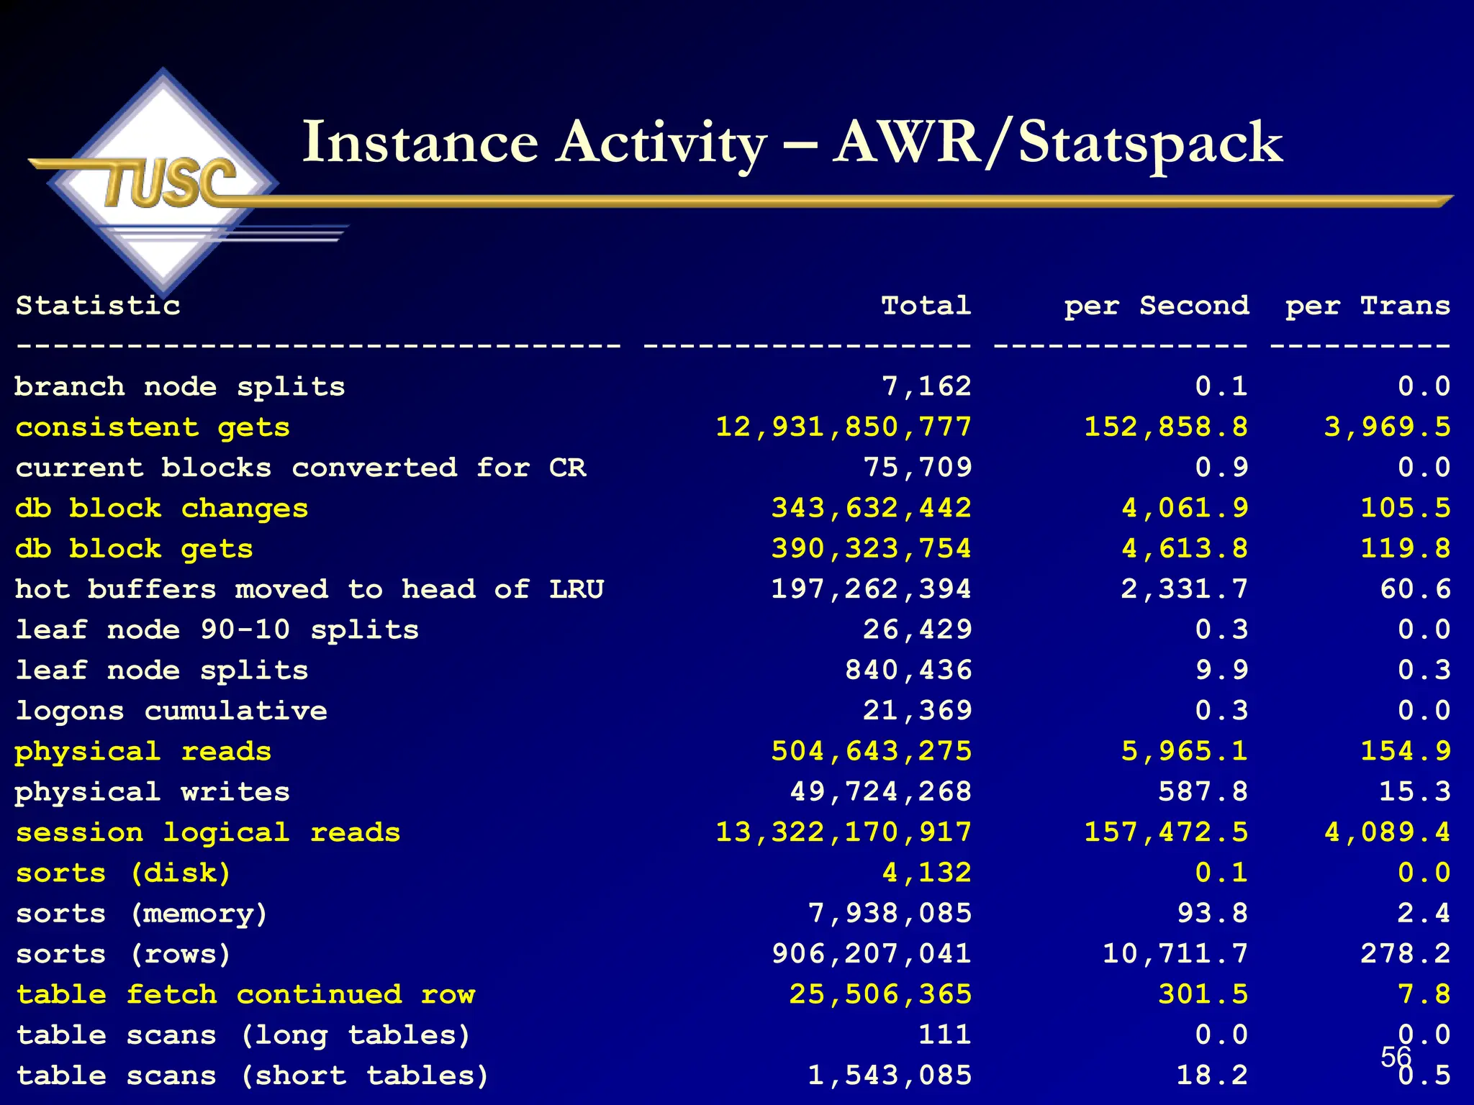This screenshot has height=1105, width=1474.
Task: Click per-second value 10,711.7
Action: (x=1175, y=954)
